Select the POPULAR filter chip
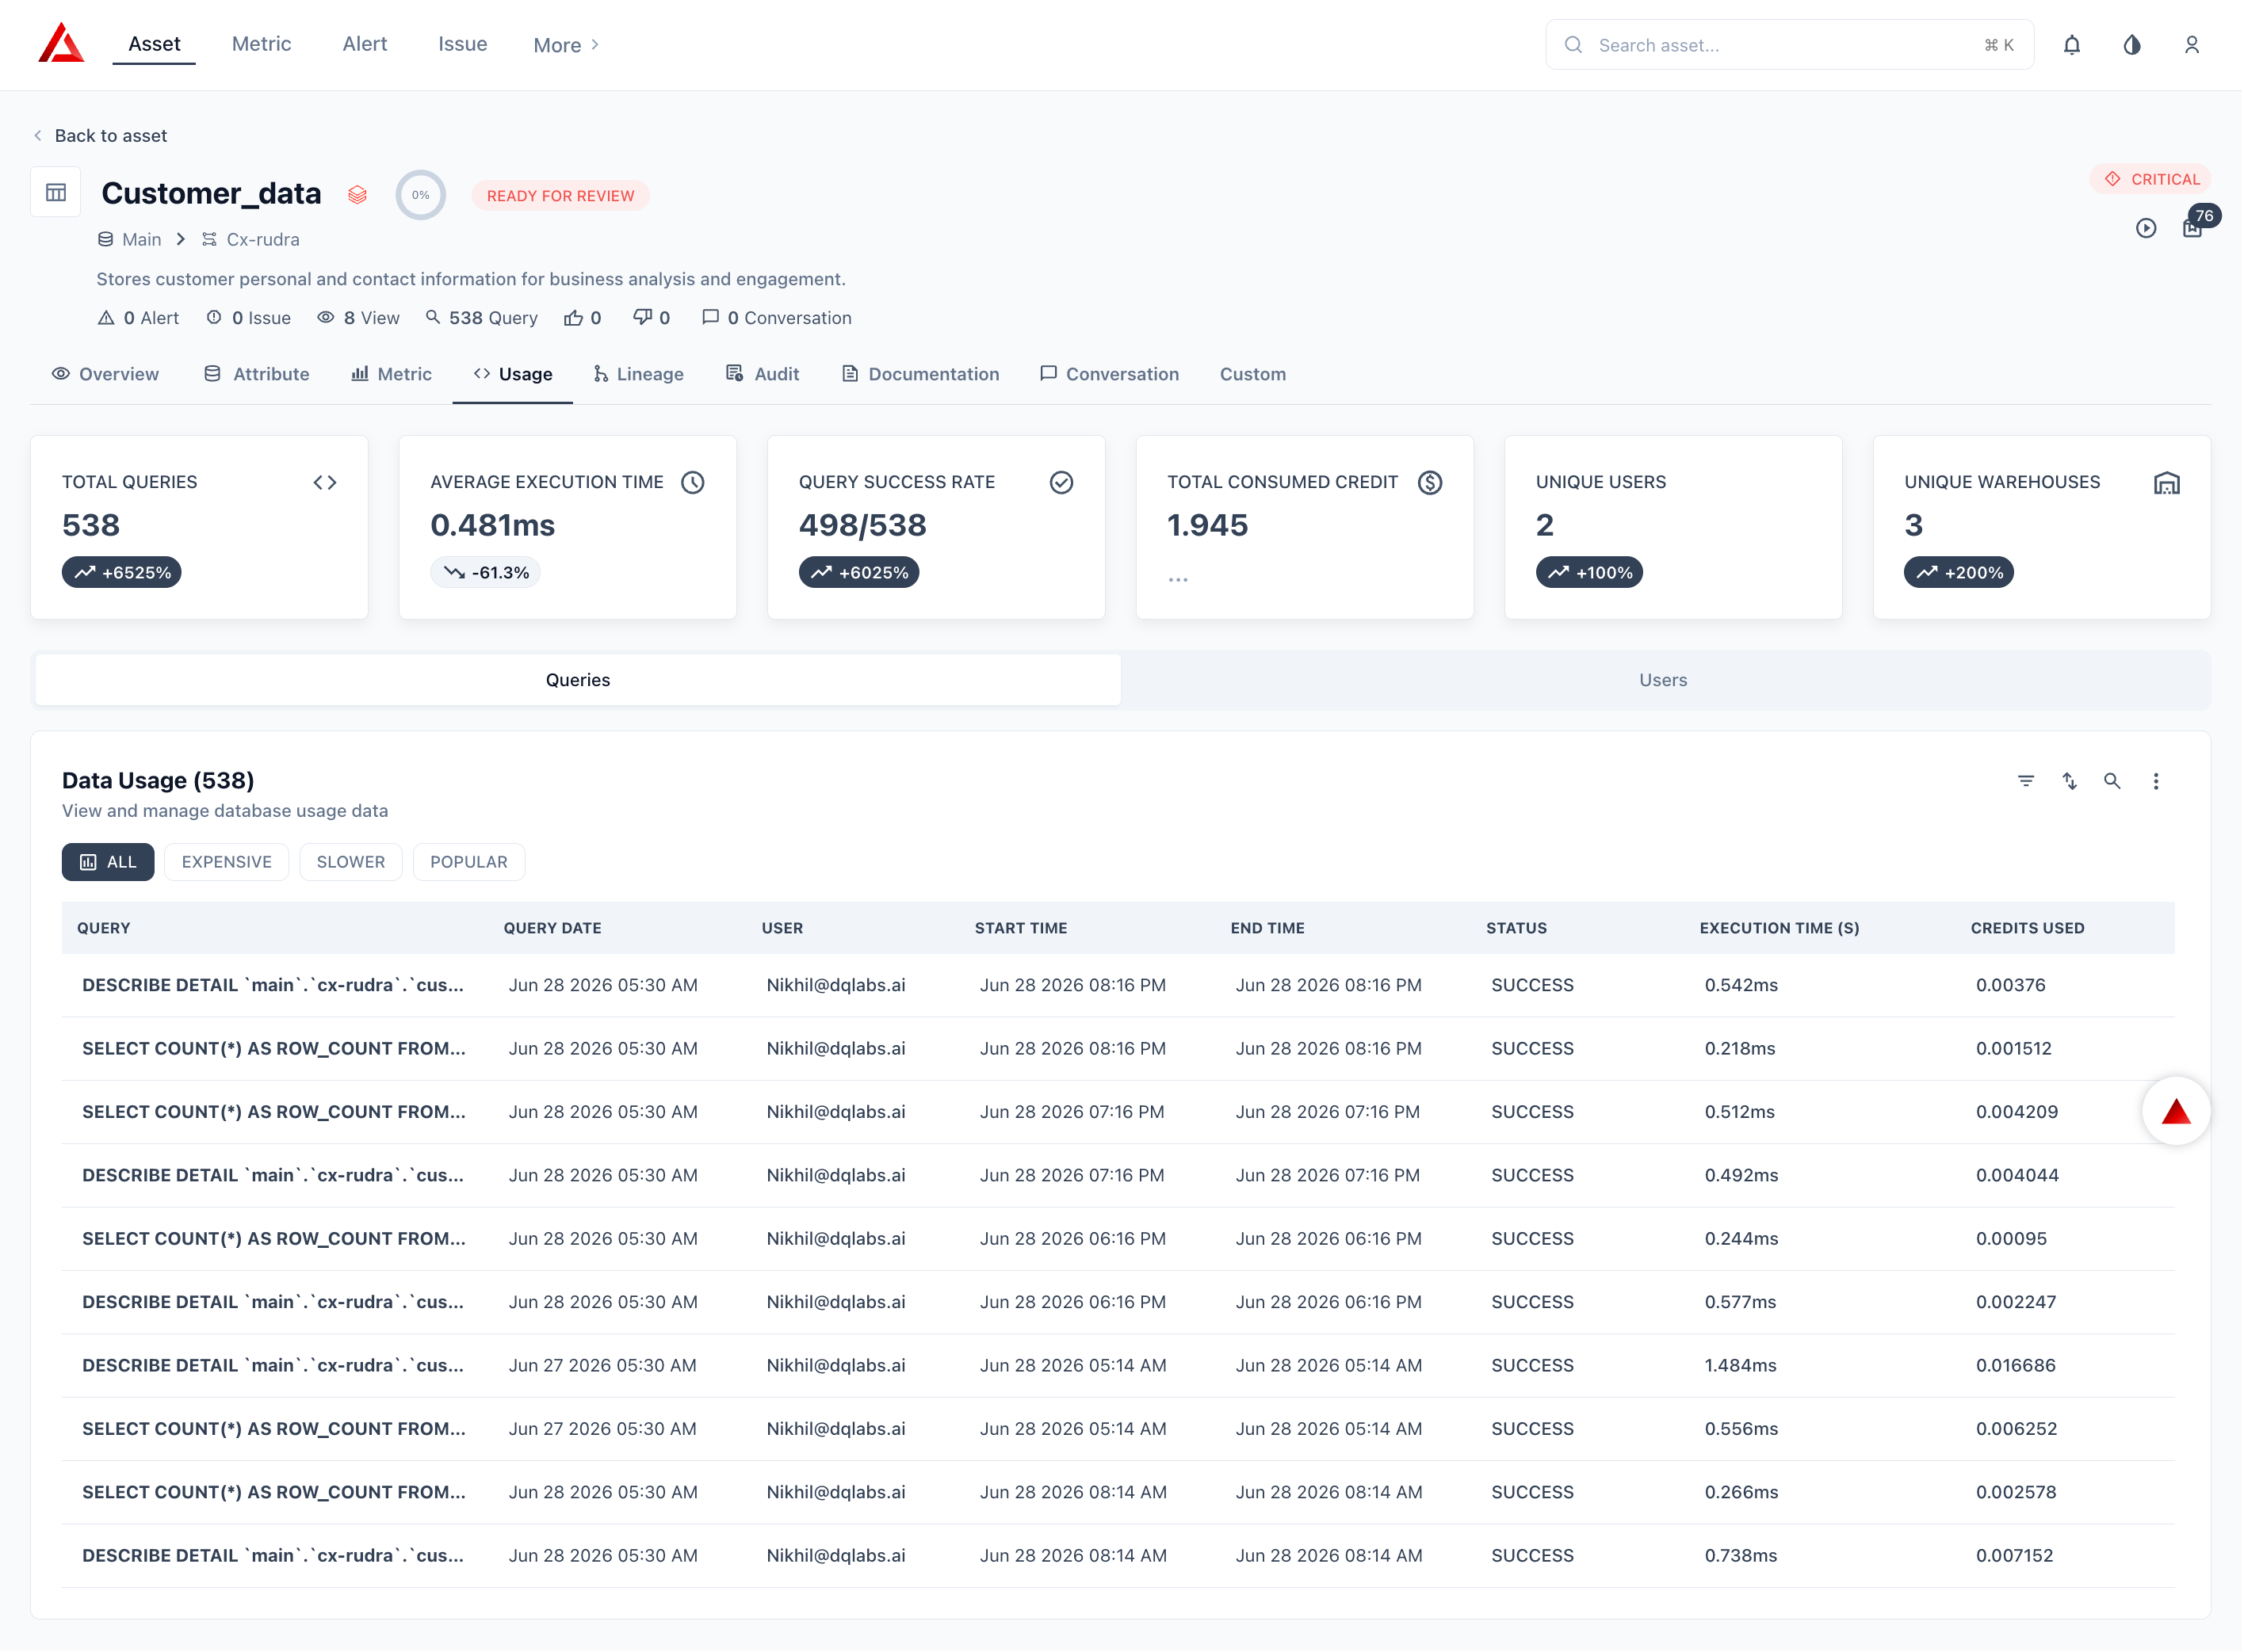 [x=468, y=862]
